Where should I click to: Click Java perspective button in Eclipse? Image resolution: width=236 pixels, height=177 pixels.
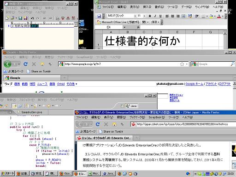[131, 106]
